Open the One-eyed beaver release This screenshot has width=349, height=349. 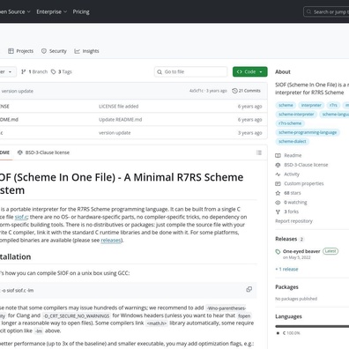[301, 251]
